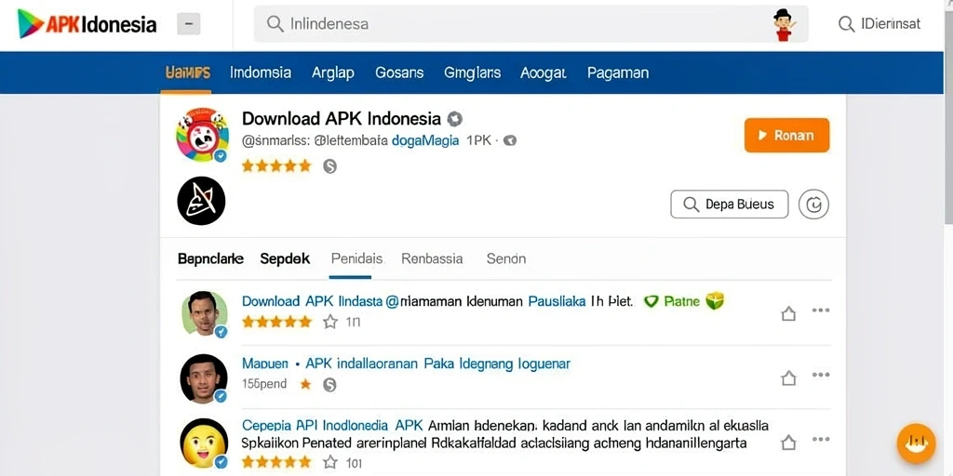953x476 pixels.
Task: Focus the Inlindenesa search field
Action: pyautogui.click(x=530, y=24)
